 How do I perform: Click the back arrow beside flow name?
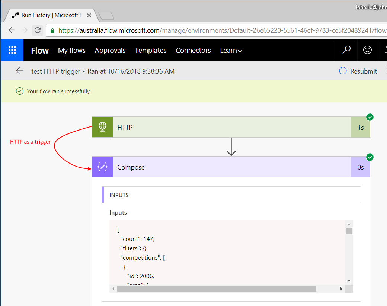coord(20,71)
